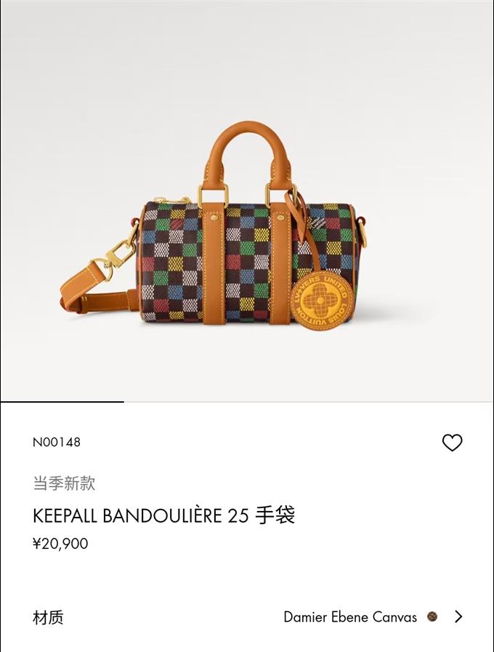Open the 材质 material row
This screenshot has height=652, width=494.
(x=247, y=617)
